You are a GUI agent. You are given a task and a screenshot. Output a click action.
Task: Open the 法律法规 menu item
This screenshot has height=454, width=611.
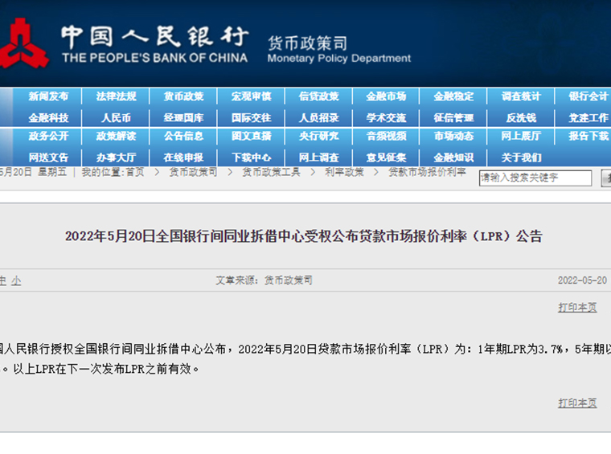click(116, 96)
